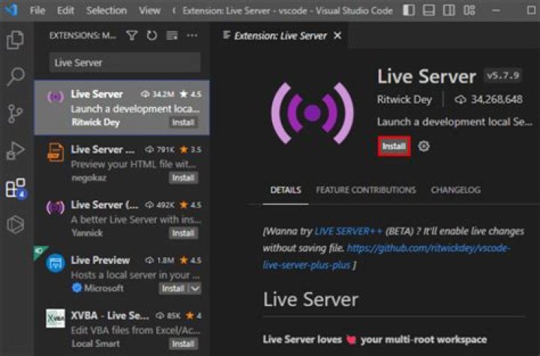Click the red-outlined Install button
The image size is (540, 356).
click(x=394, y=147)
